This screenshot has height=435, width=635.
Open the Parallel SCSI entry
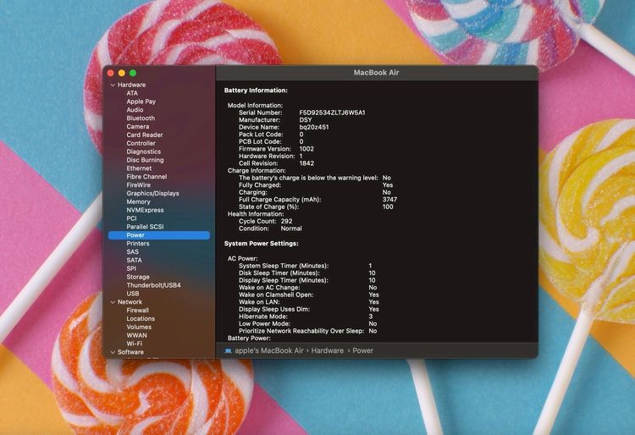click(145, 227)
